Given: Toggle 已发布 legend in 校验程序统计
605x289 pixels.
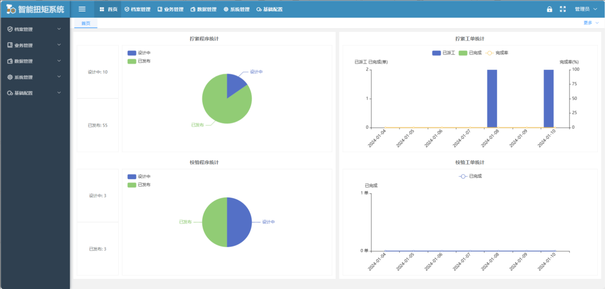Looking at the screenshot, I should 139,185.
